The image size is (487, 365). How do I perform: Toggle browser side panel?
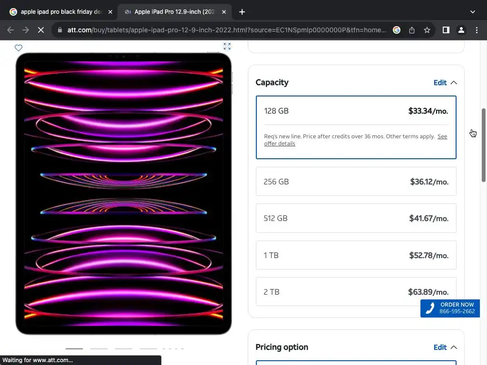[x=446, y=30]
